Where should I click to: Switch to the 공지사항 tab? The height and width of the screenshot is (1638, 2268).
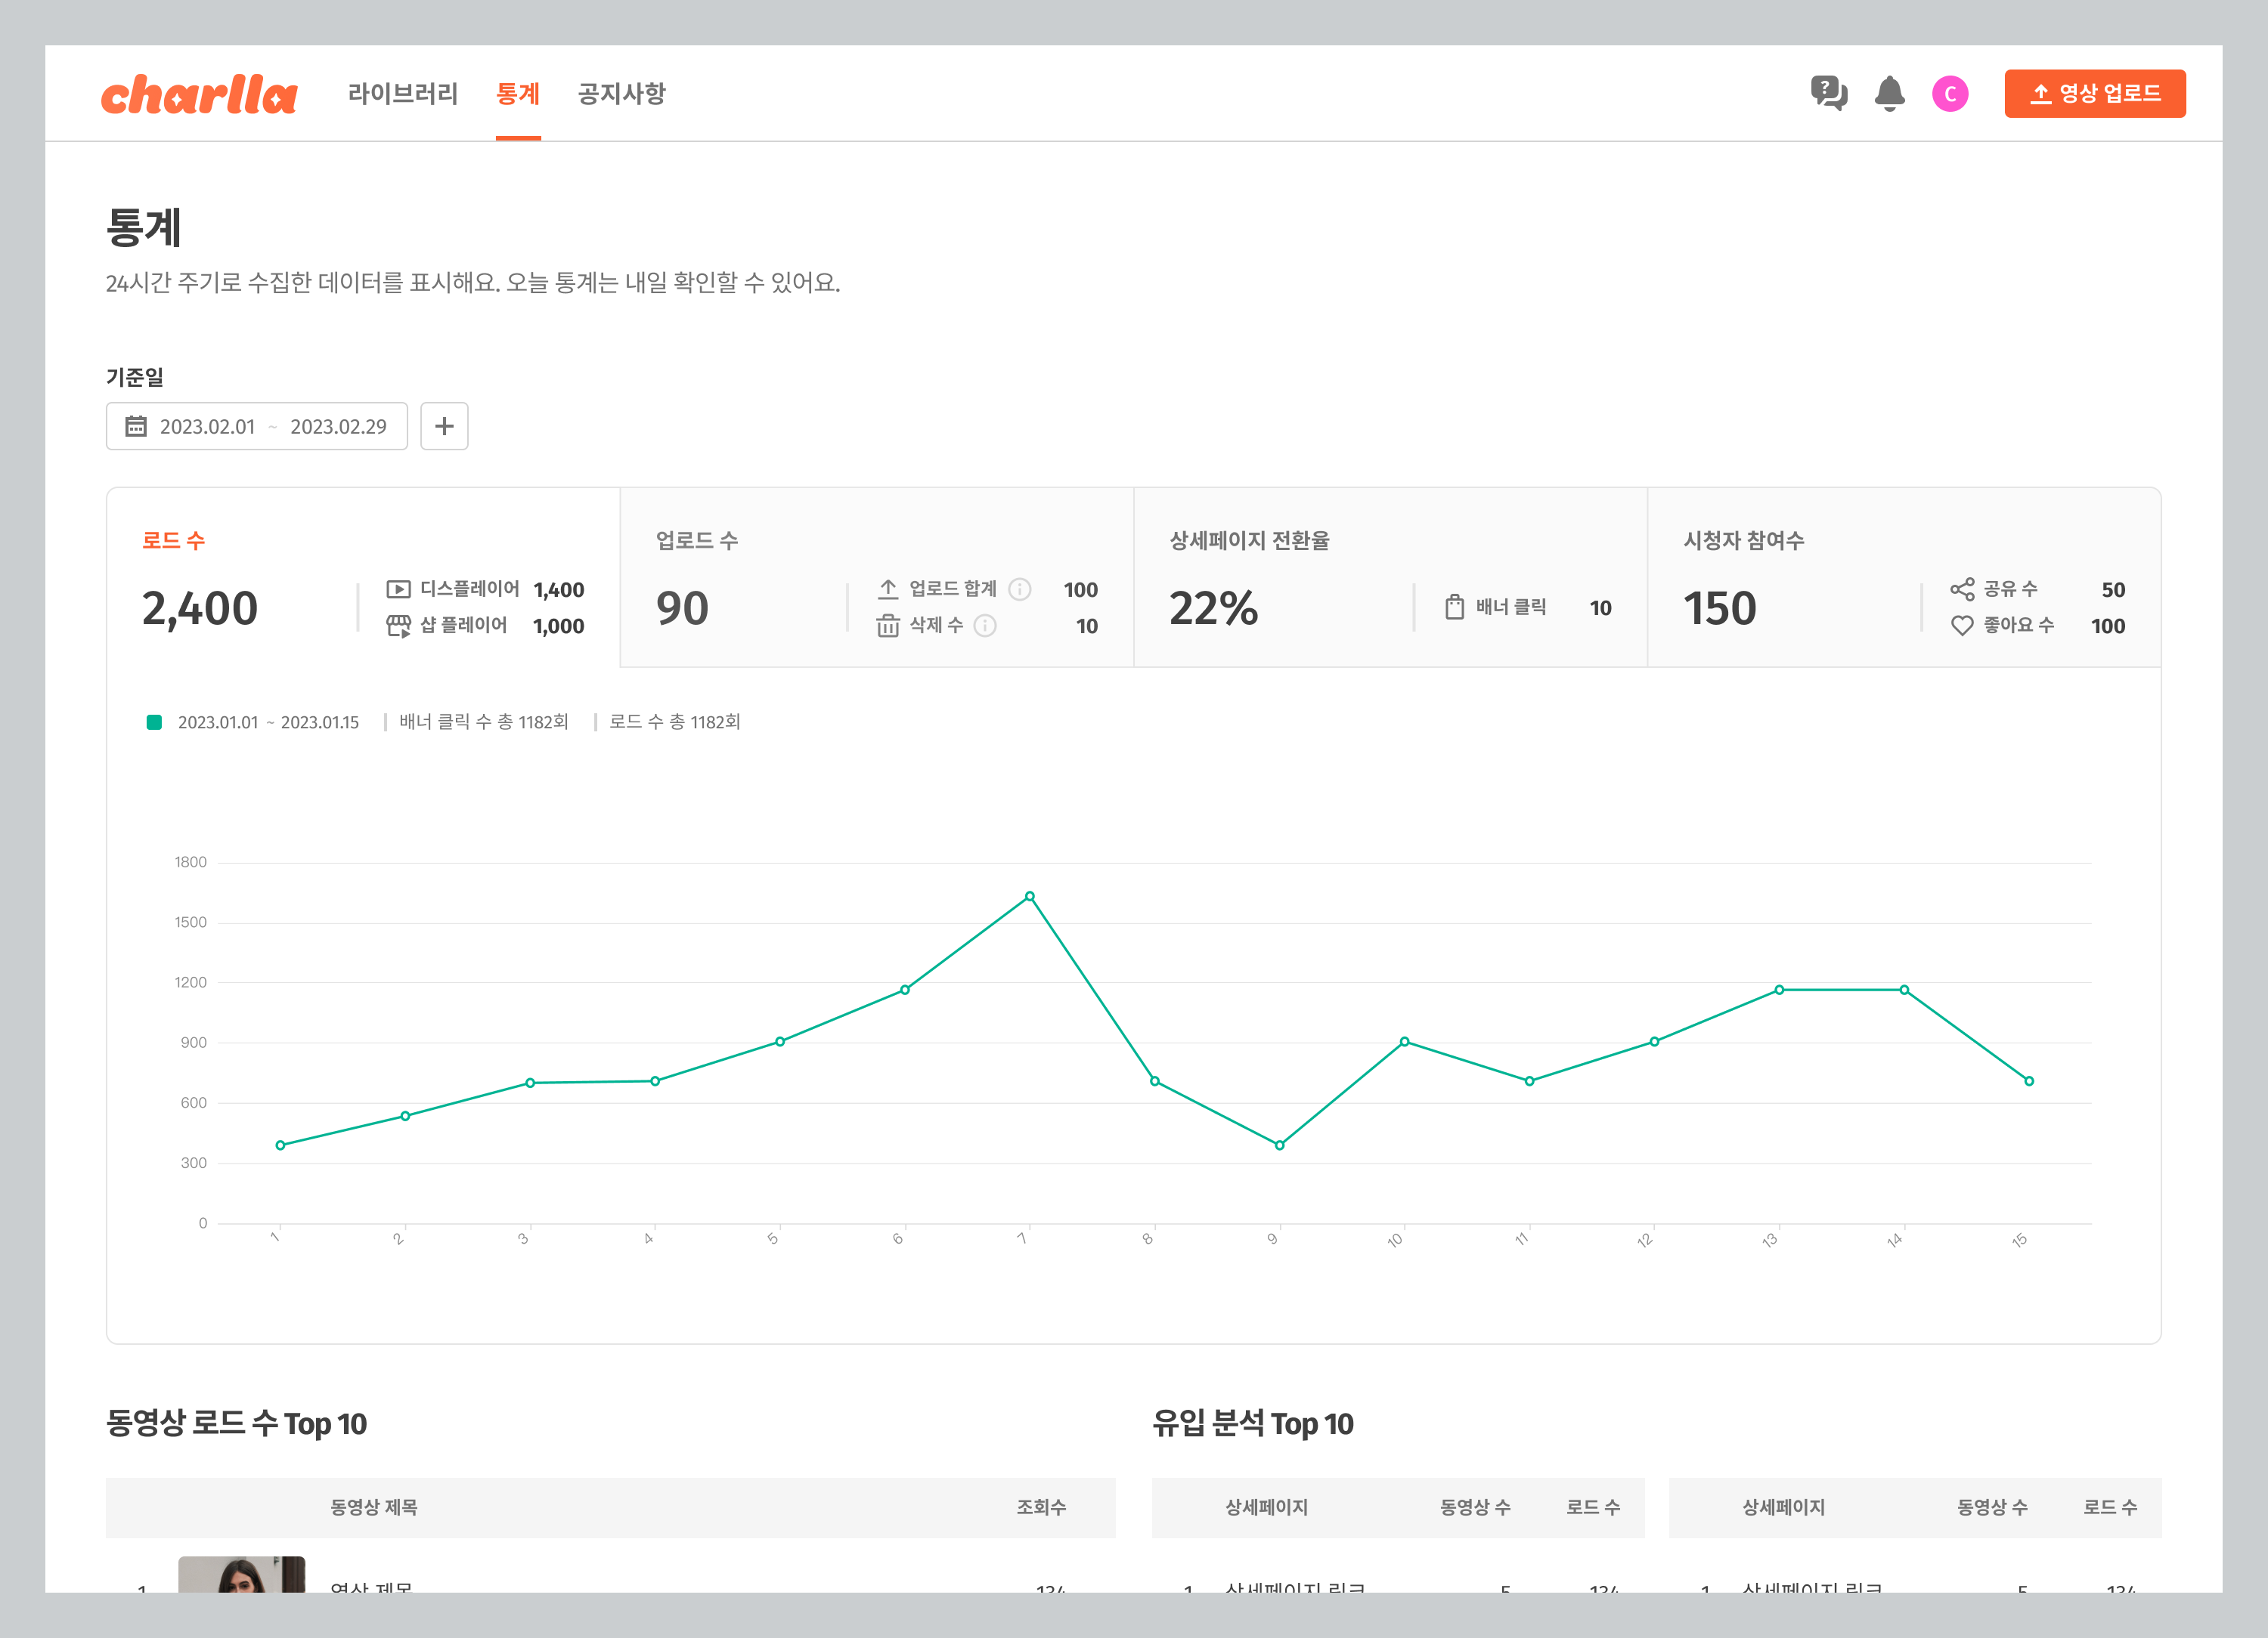(x=621, y=94)
